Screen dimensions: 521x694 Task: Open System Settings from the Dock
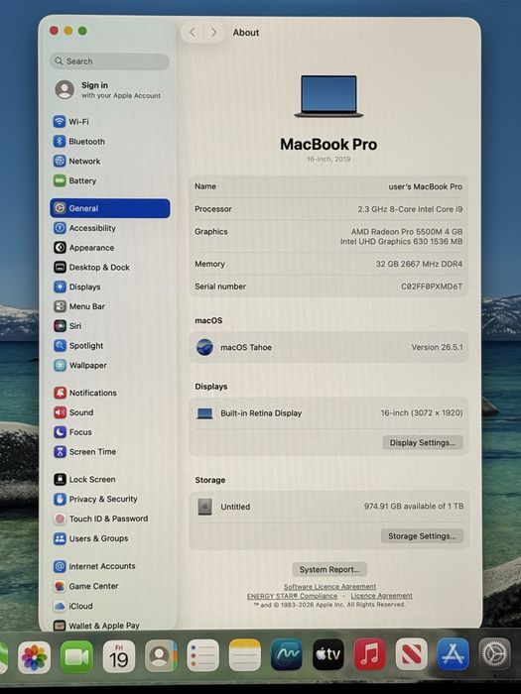coord(495,653)
